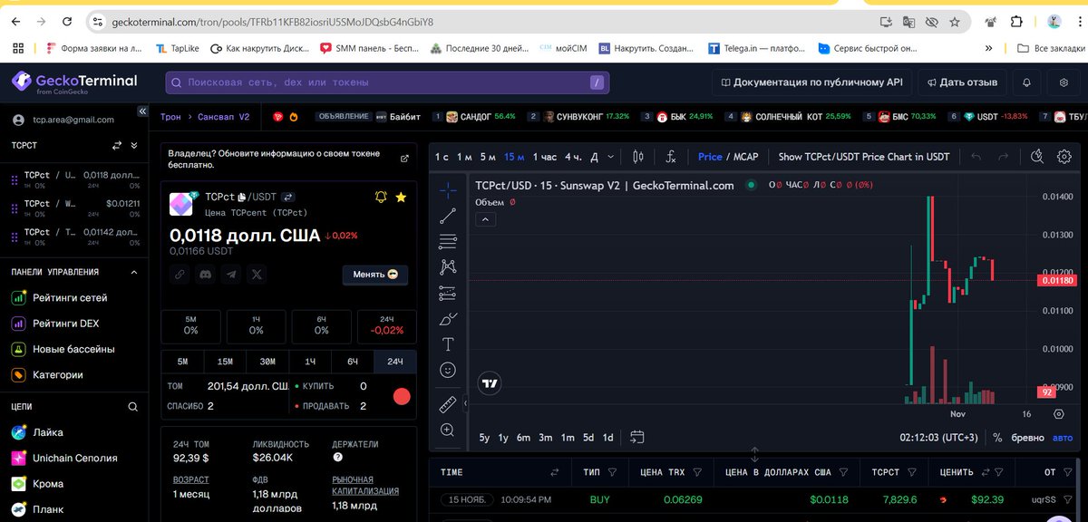Choose the XABCD pattern tool
The width and height of the screenshot is (1088, 522).
coord(447,266)
